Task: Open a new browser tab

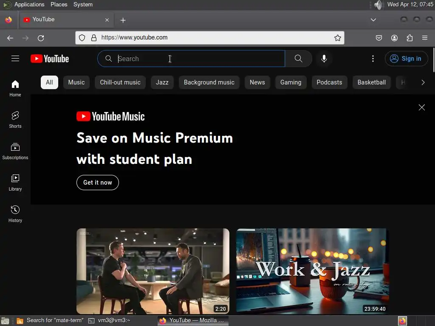Action: click(123, 20)
